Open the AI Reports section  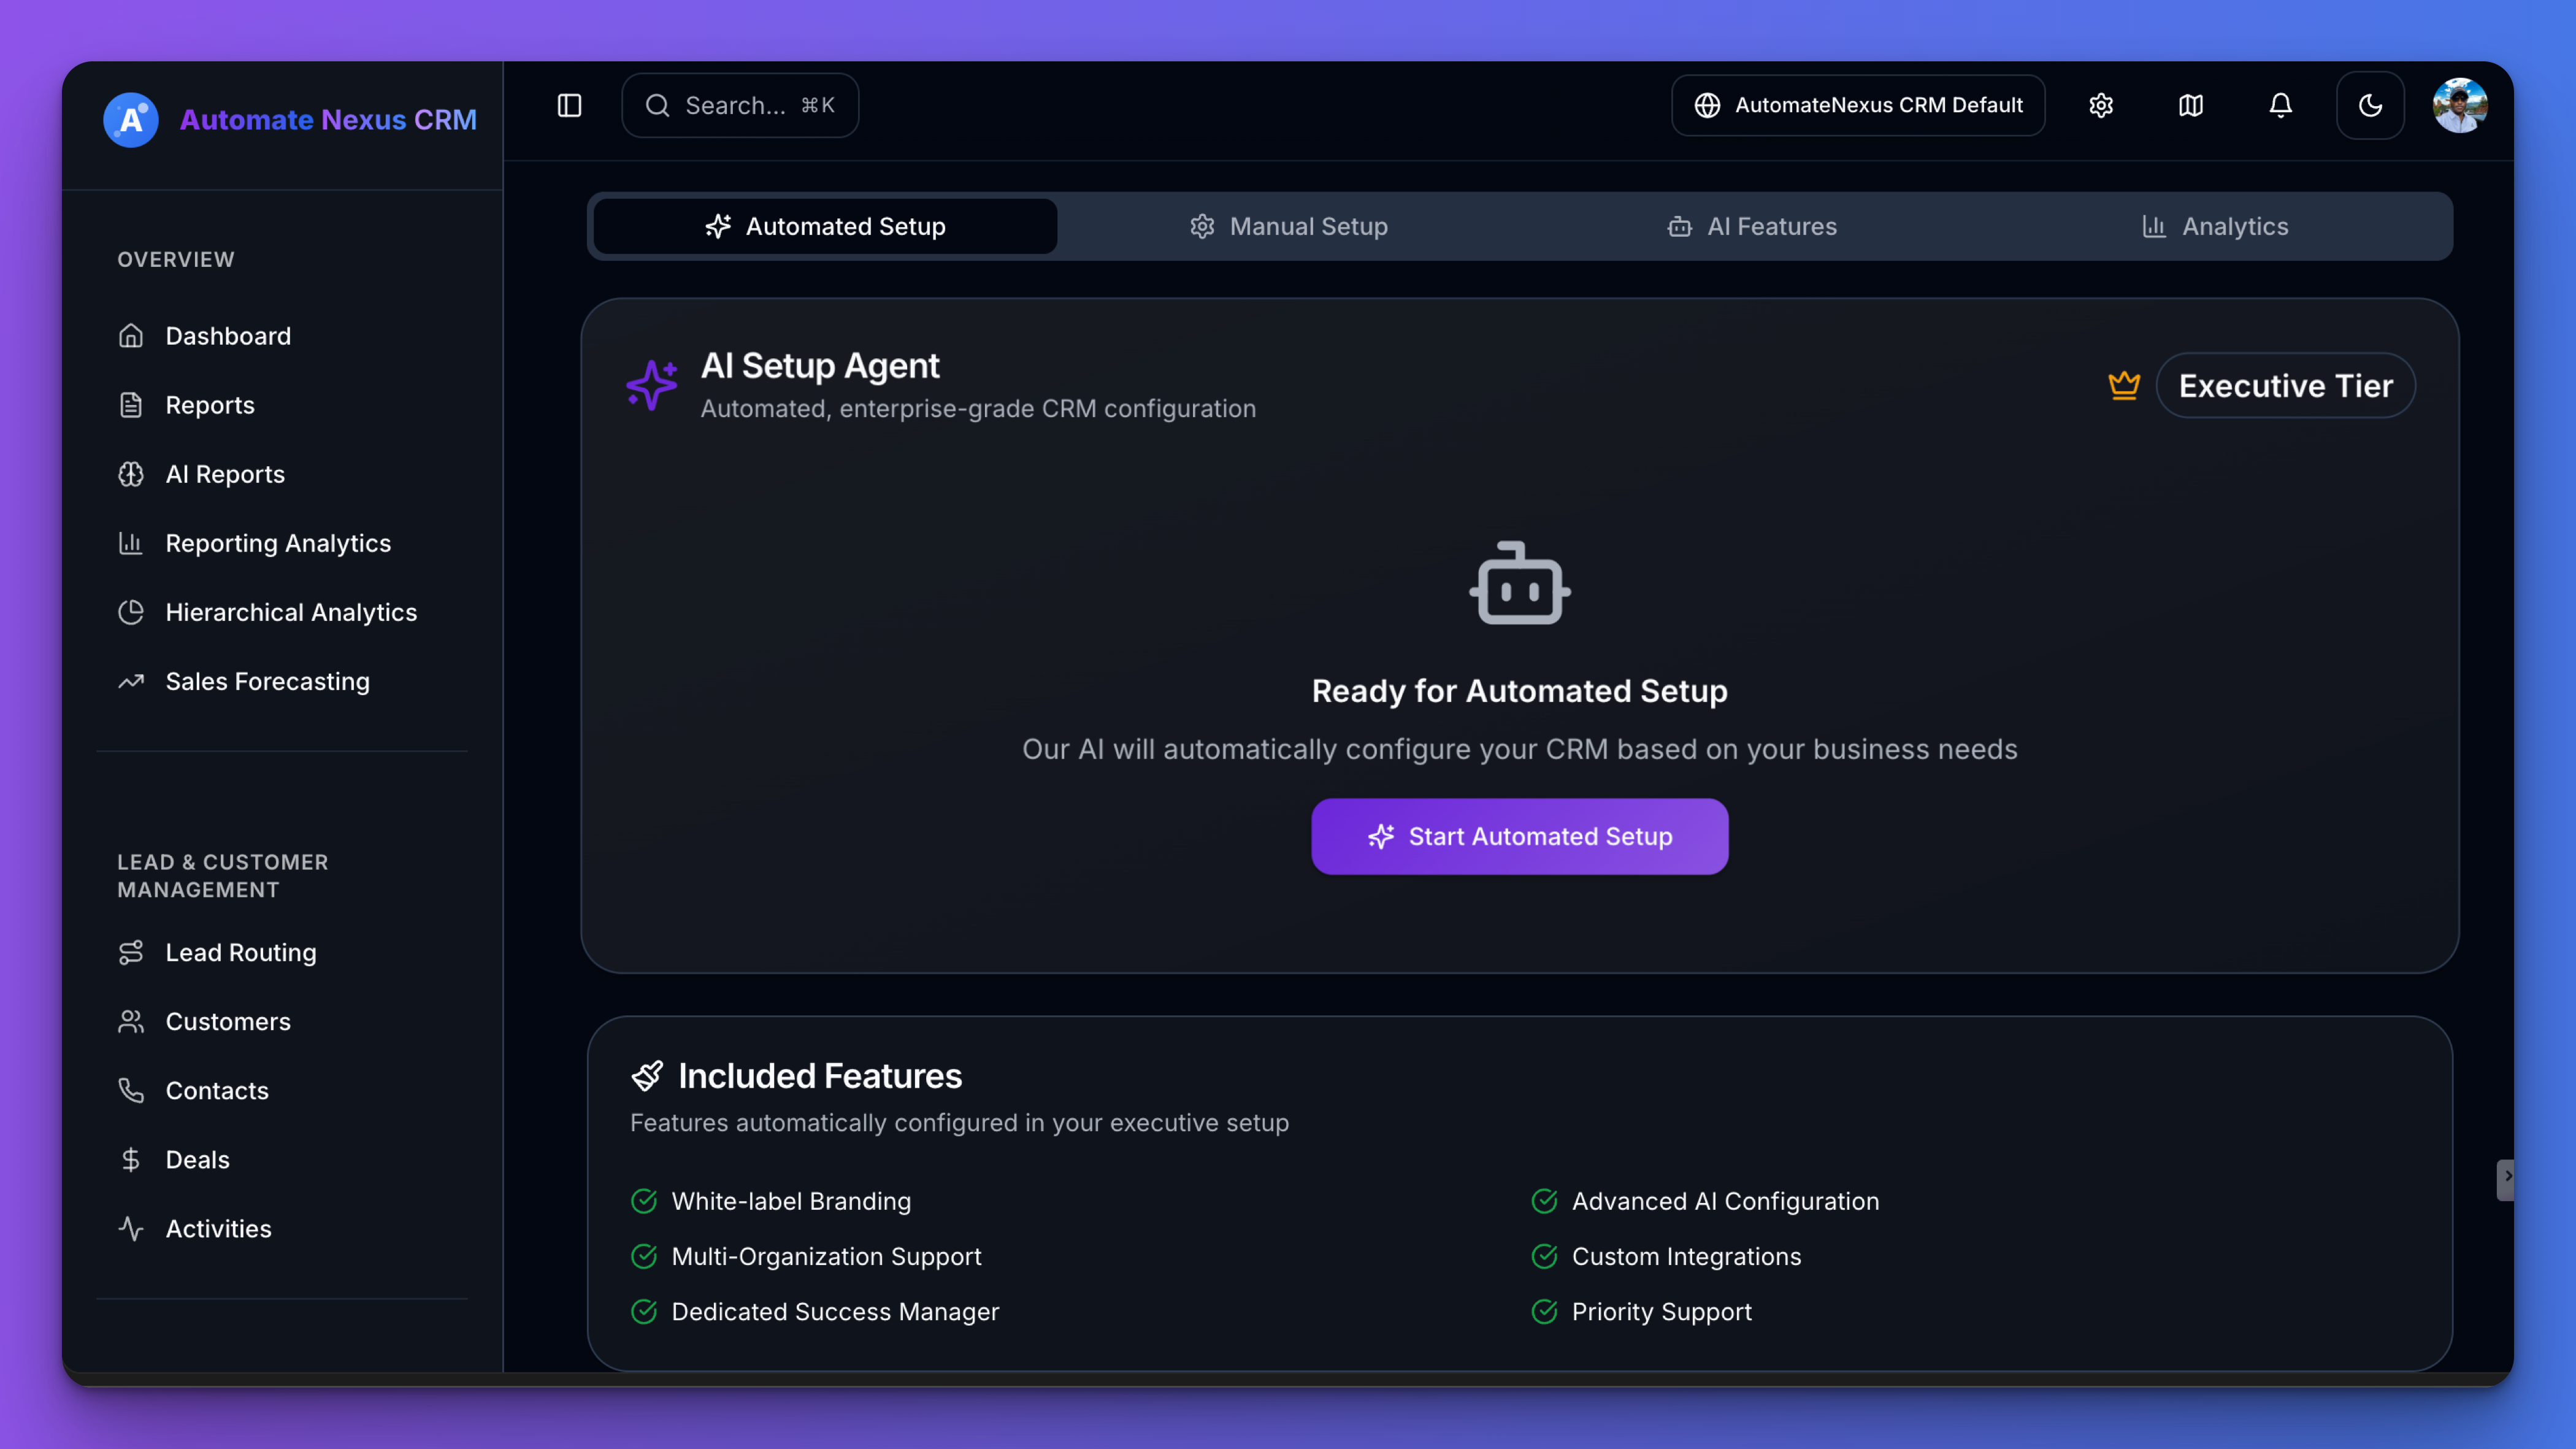[224, 474]
